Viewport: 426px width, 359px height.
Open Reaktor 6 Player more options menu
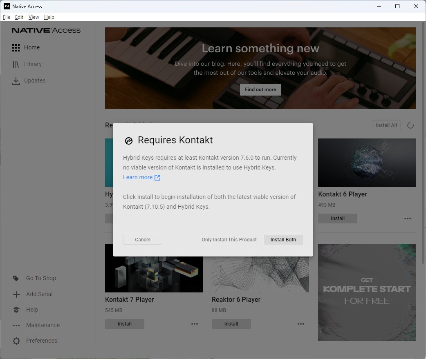click(301, 324)
